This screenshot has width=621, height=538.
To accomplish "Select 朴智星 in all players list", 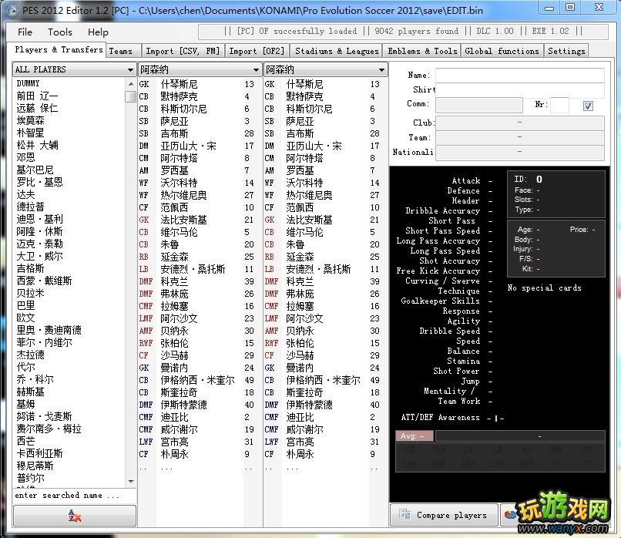I will coord(30,133).
